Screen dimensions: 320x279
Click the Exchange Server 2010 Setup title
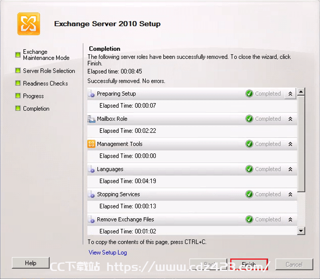click(x=107, y=24)
